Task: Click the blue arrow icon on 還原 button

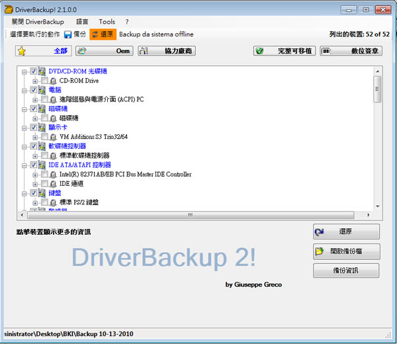Action: [x=320, y=232]
